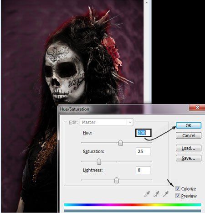Screen dimensions: 205x213
Task: Select the add-to-sample eyedropper
Action: (x=156, y=194)
